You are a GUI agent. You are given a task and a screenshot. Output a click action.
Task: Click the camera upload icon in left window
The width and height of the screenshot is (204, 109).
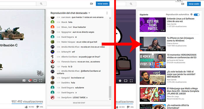coord(92,4)
